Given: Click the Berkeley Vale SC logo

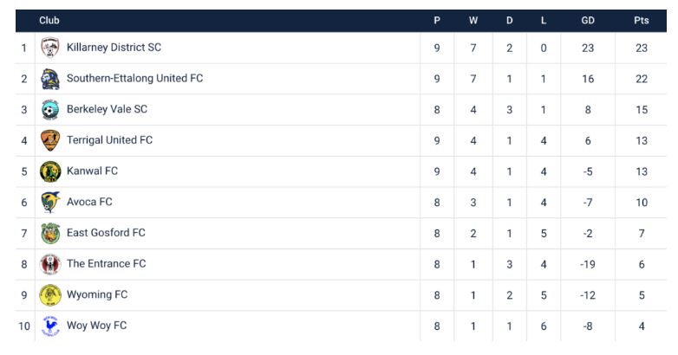Looking at the screenshot, I should coord(50,110).
